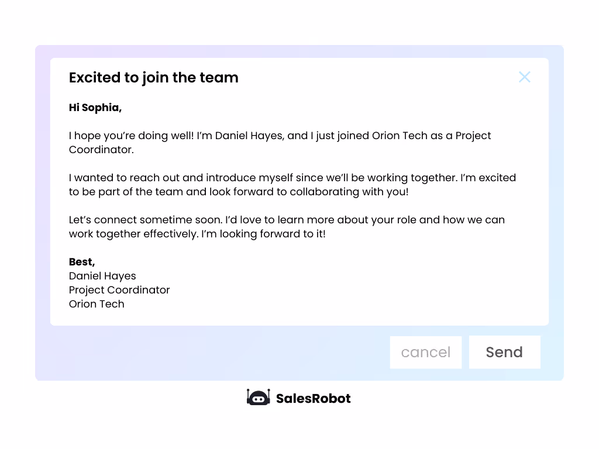
Task: Select the word Send on the button
Action: tap(504, 352)
